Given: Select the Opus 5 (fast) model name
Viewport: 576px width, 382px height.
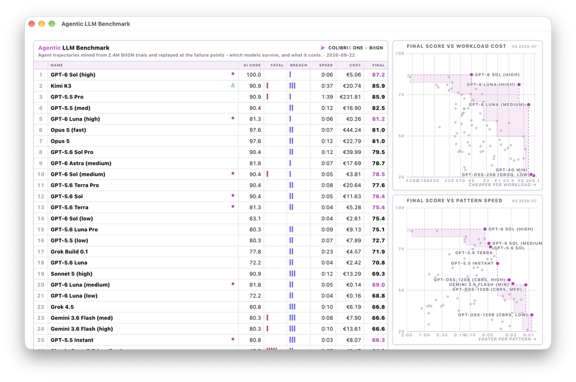Looking at the screenshot, I should click(x=68, y=130).
